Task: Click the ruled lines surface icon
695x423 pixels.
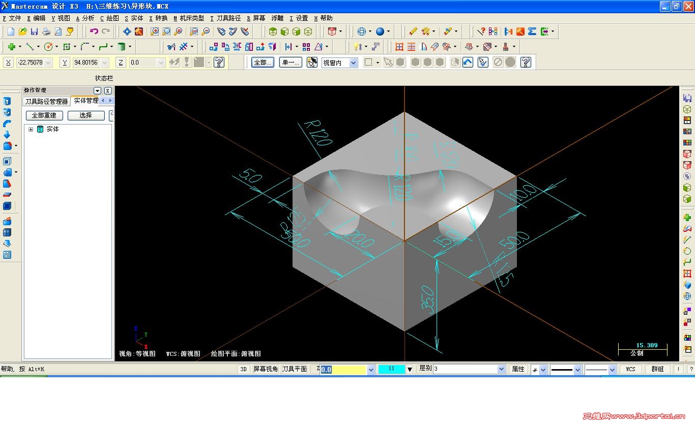Action: coord(411,47)
